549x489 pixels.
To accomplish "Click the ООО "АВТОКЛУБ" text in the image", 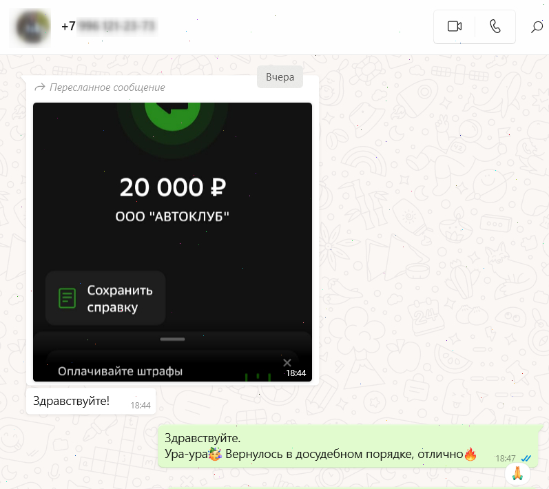I will 172,217.
